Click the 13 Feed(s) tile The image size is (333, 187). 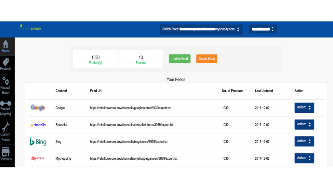[140, 59]
